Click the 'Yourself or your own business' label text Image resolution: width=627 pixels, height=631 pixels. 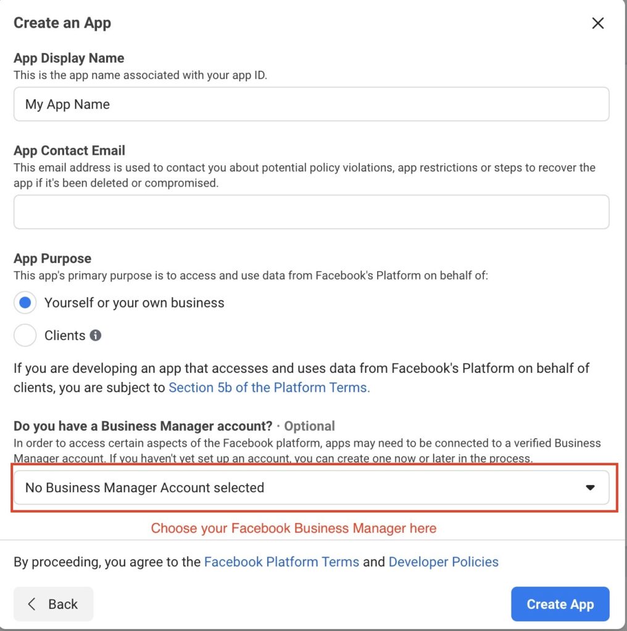coord(134,303)
